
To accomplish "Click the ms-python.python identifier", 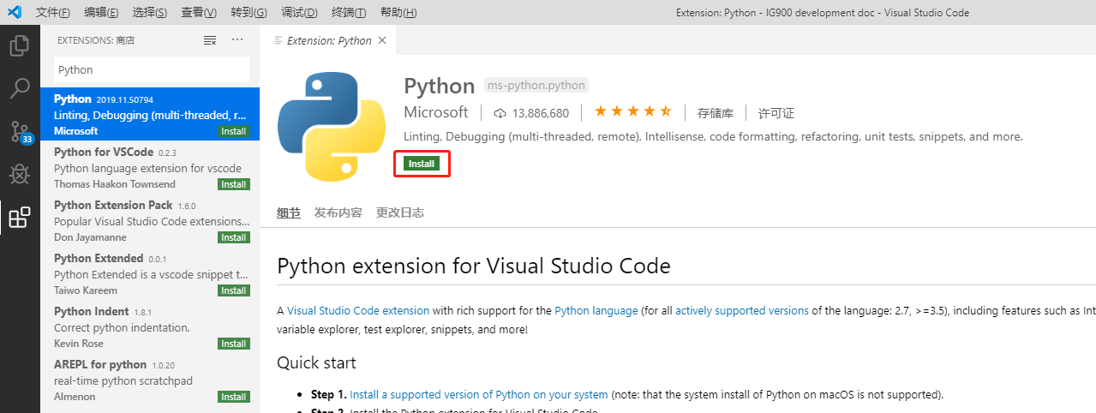I will 536,85.
